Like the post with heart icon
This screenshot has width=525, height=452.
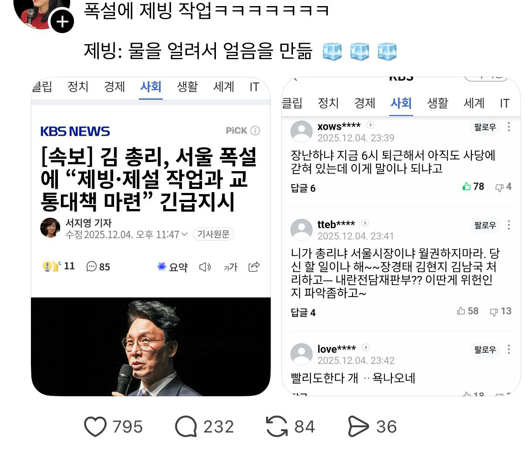click(95, 427)
